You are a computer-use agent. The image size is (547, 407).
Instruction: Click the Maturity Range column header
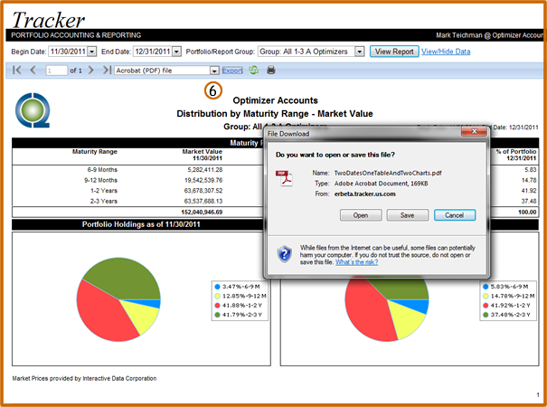(95, 151)
